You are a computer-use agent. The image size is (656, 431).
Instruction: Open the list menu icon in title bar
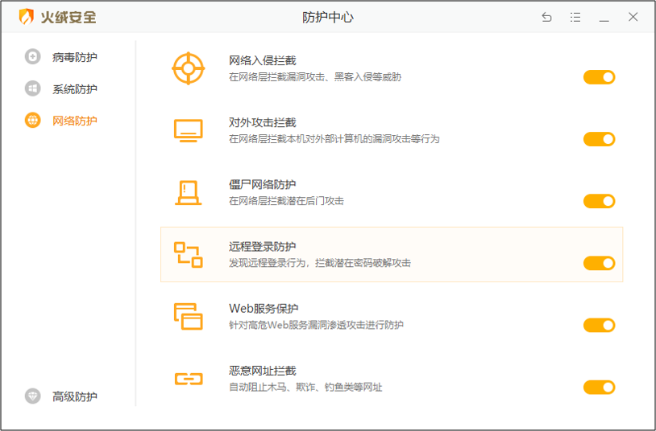pos(575,17)
